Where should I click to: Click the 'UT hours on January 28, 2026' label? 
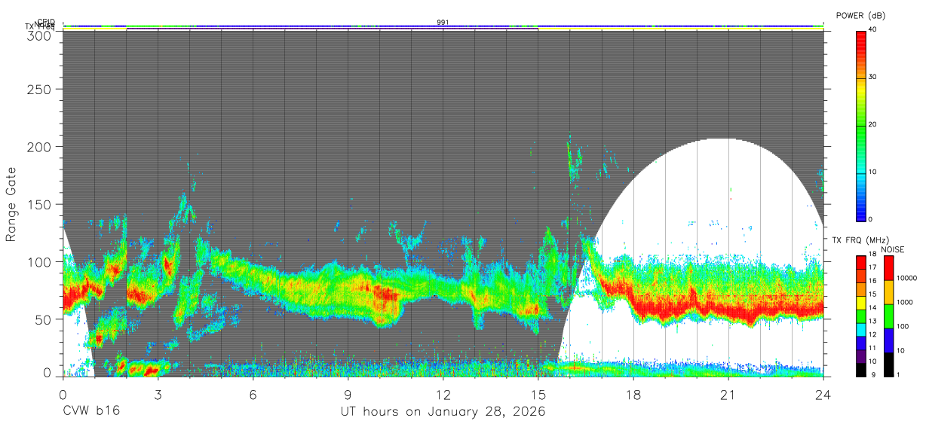coord(443,412)
